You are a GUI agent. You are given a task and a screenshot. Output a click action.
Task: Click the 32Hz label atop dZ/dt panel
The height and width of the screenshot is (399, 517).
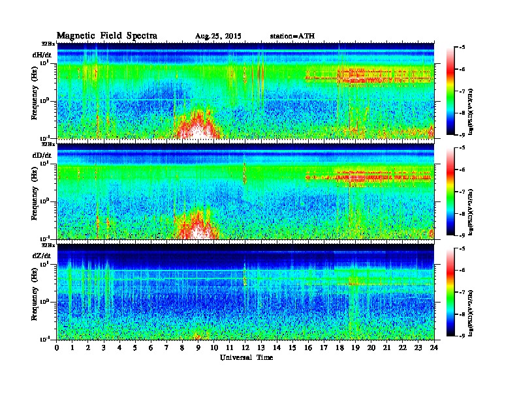48,245
